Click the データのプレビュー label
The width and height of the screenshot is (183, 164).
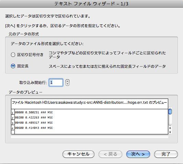[25, 92]
